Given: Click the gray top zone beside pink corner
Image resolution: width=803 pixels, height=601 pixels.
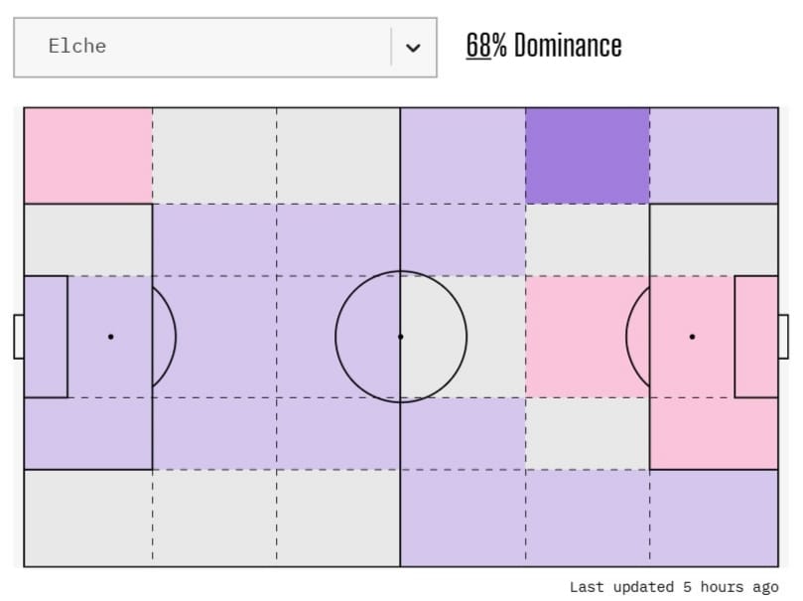Looking at the screenshot, I should tap(214, 155).
